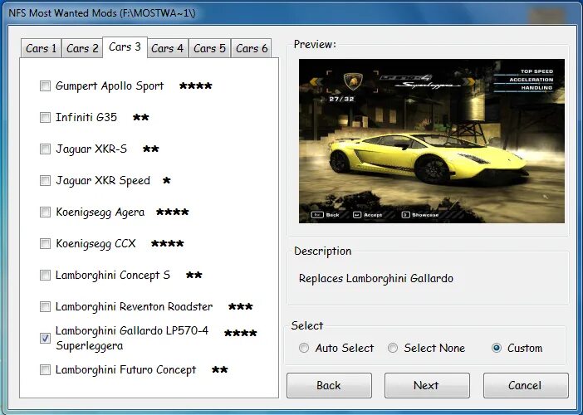The image size is (583, 415).
Task: Select the Cars 3 tab
Action: click(x=125, y=47)
